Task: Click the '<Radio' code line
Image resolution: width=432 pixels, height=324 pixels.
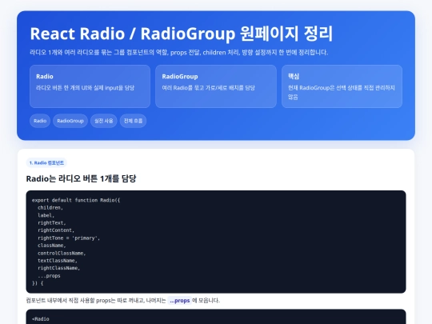Action: [41, 318]
